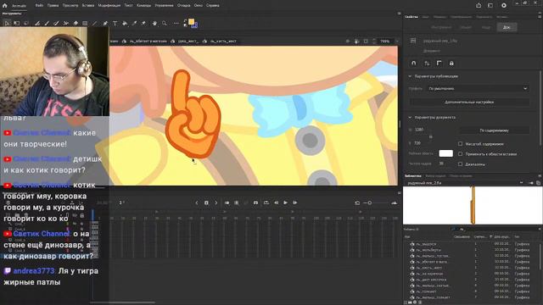Select the Text tool
This screenshot has width=543, height=305.
[x=115, y=23]
